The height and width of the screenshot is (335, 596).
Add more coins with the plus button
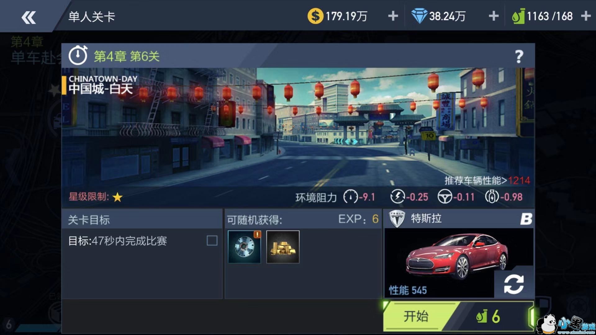(393, 16)
